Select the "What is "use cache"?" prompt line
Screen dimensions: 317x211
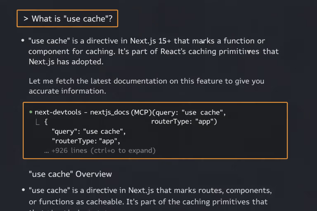(x=72, y=19)
